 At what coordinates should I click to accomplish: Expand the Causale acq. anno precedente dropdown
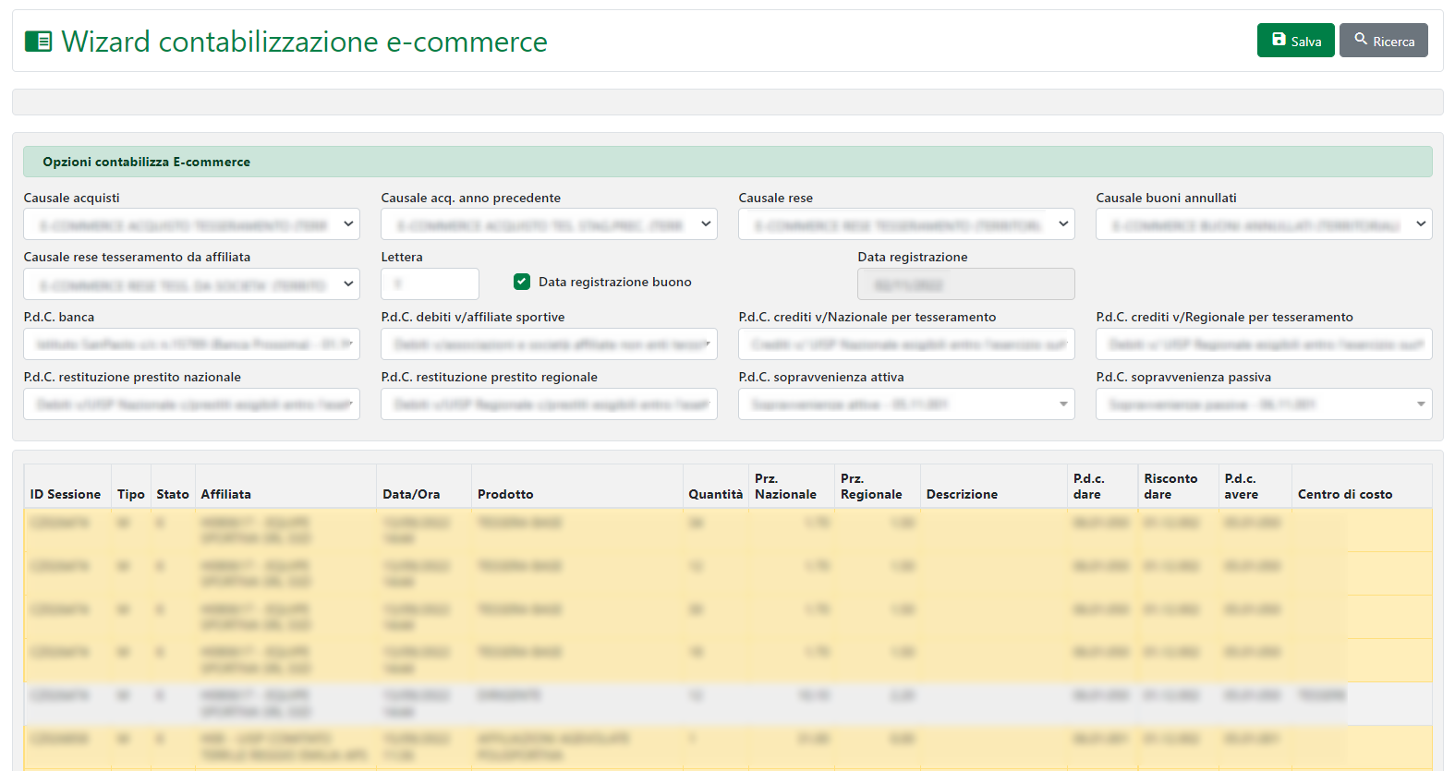tap(549, 224)
